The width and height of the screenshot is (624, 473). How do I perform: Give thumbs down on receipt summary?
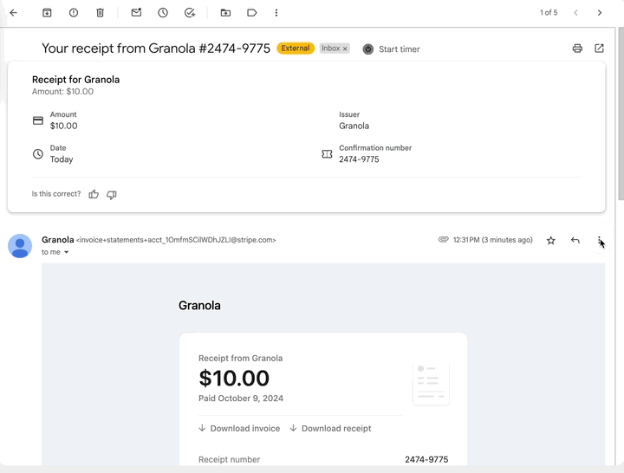tap(112, 195)
